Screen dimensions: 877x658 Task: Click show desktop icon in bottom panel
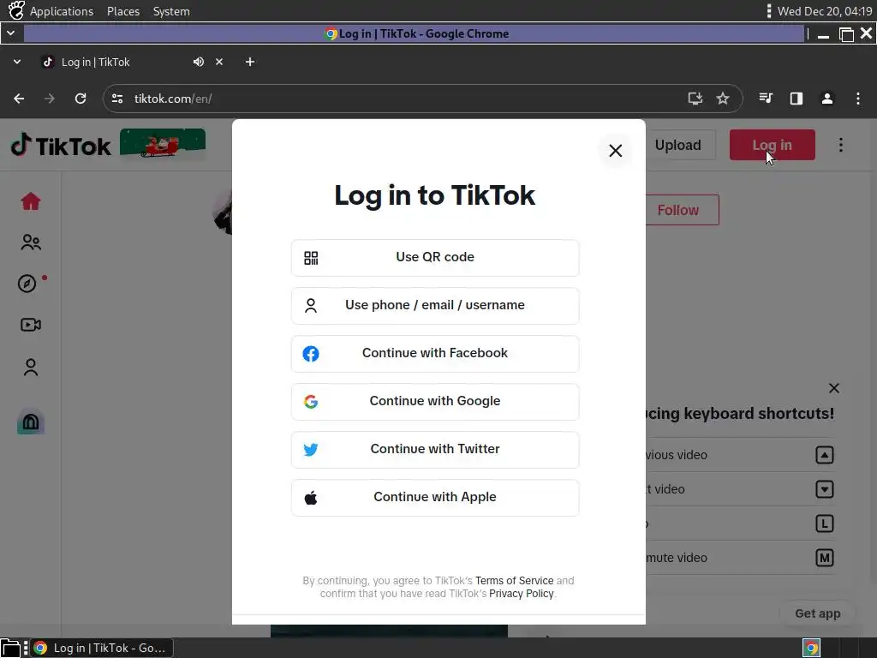10,648
